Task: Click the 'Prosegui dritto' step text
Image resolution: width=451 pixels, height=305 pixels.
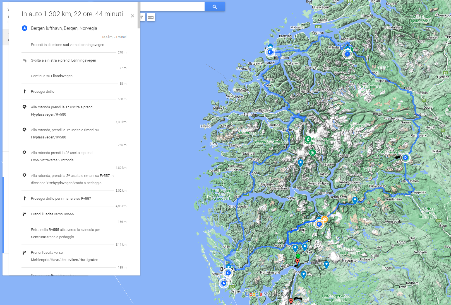Action: tap(43, 91)
